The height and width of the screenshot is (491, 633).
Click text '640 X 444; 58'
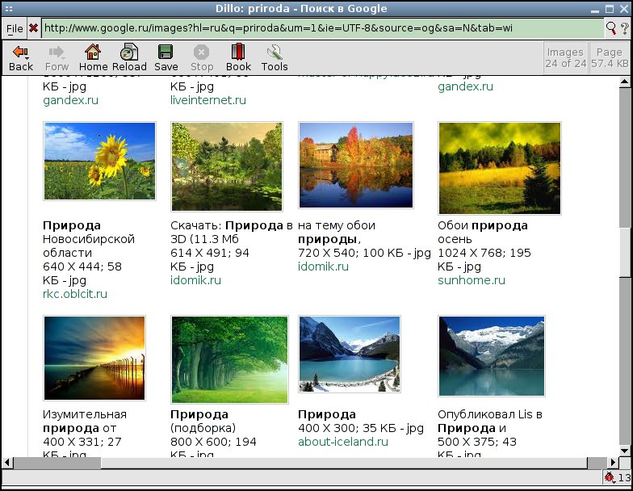click(82, 266)
